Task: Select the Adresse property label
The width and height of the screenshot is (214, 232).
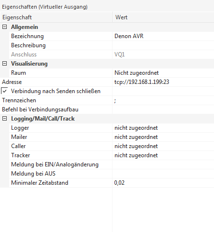Action: pos(12,82)
